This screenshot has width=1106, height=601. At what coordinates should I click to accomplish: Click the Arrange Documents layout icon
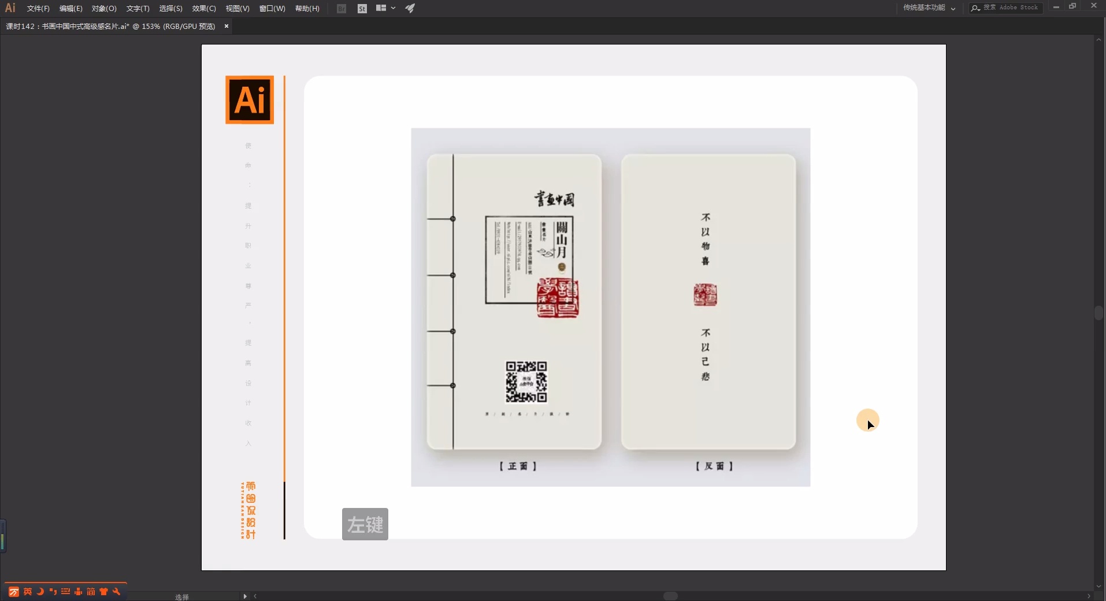[381, 8]
